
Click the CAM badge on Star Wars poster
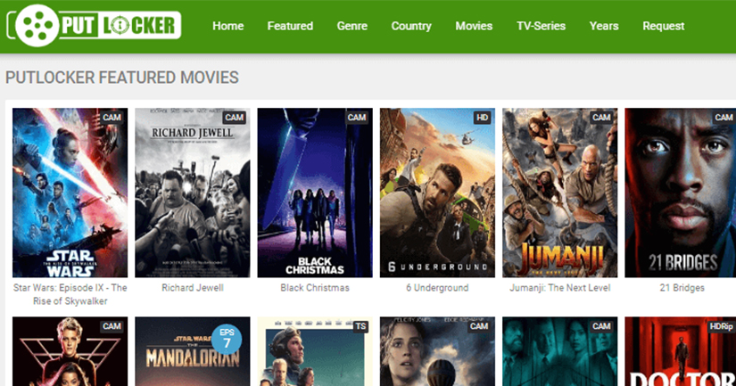(112, 118)
